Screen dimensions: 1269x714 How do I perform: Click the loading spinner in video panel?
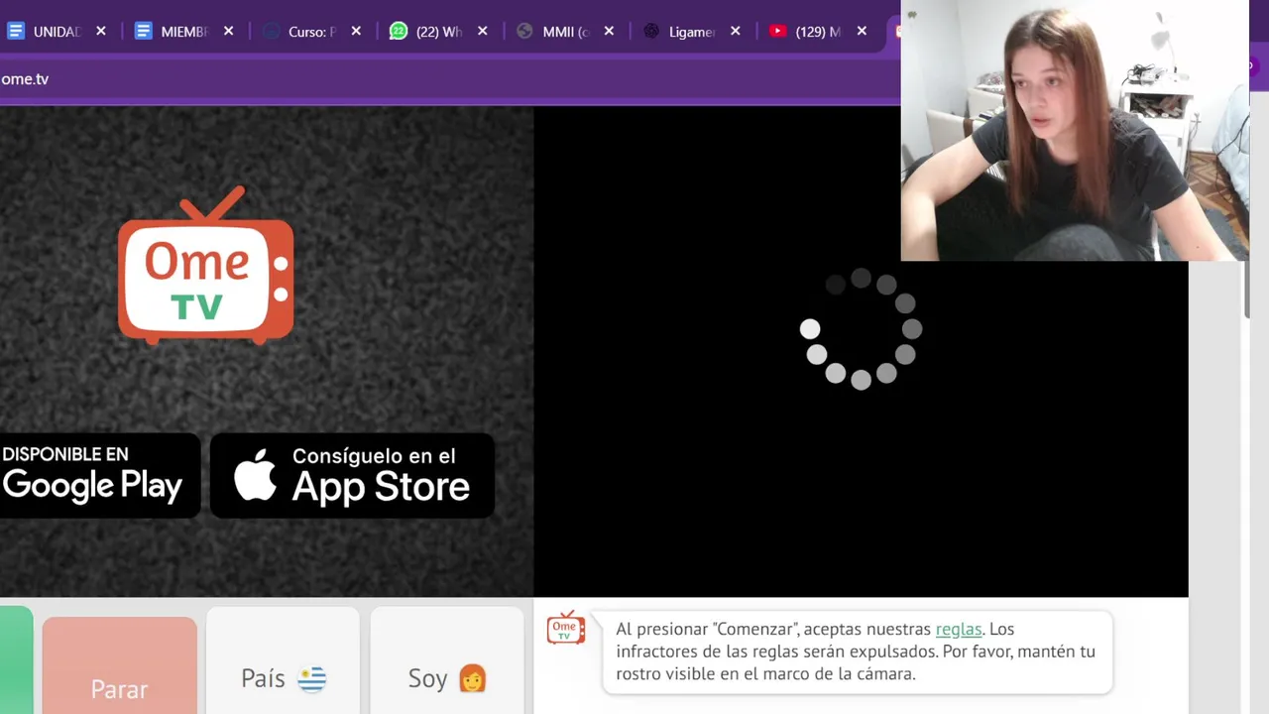click(861, 329)
